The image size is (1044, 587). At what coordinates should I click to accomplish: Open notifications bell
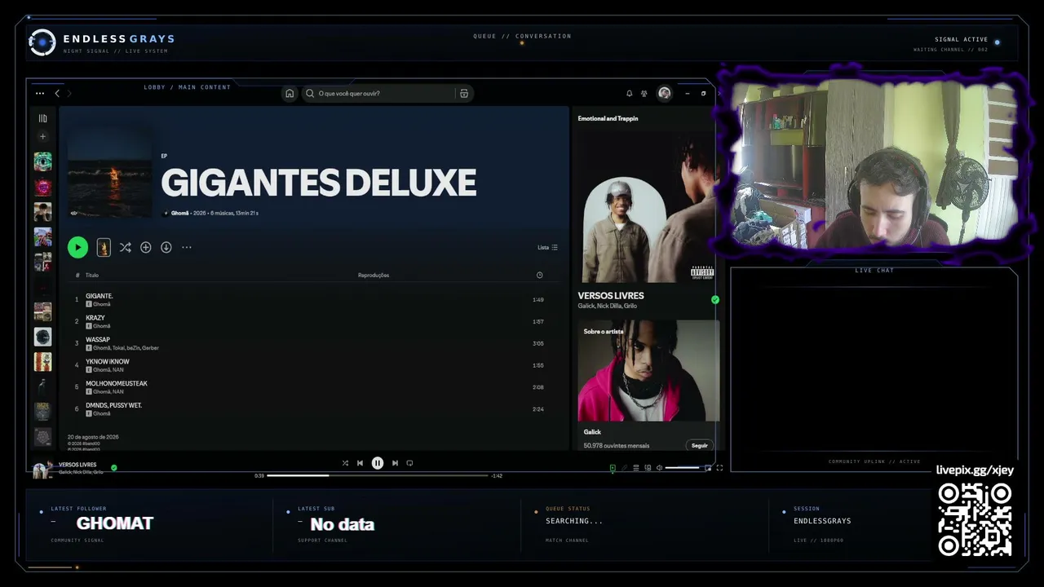[x=629, y=94]
